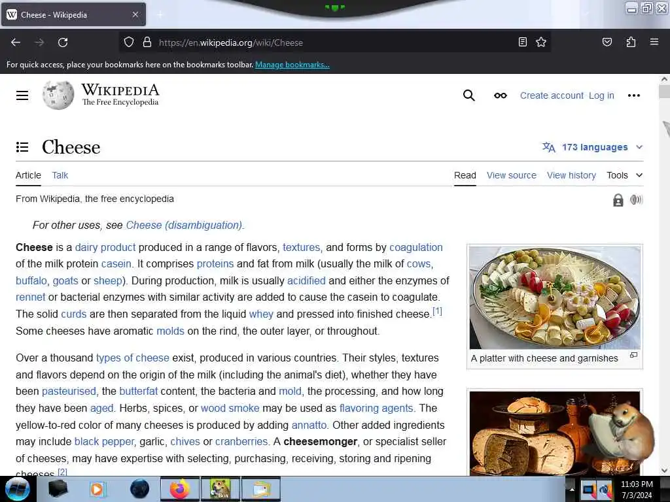The image size is (670, 502).
Task: Open media player taskbar icon
Action: point(97,489)
